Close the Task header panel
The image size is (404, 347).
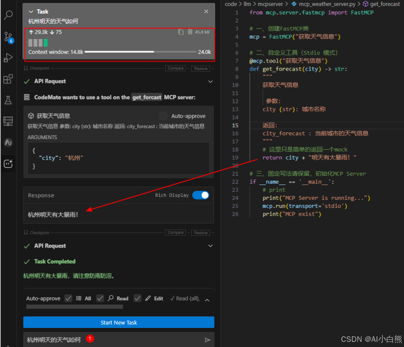click(x=206, y=11)
